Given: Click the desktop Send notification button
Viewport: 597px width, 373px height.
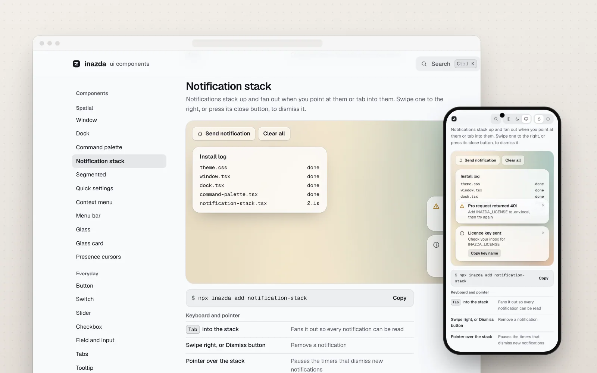Looking at the screenshot, I should pyautogui.click(x=224, y=134).
